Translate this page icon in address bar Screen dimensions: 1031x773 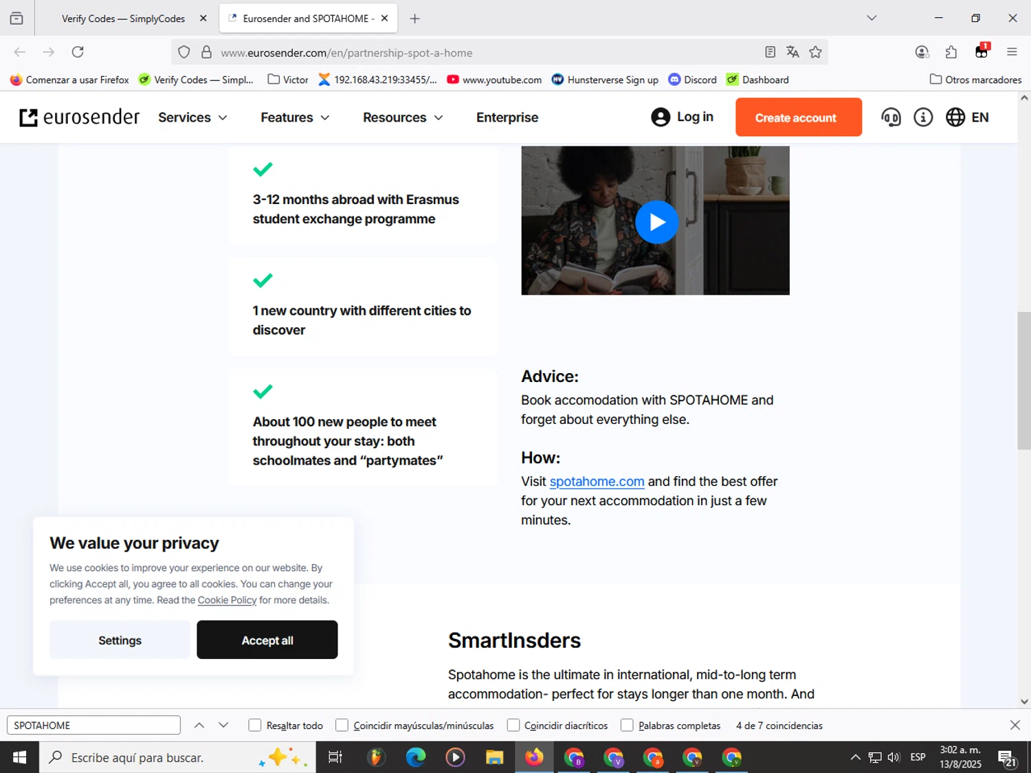[792, 52]
